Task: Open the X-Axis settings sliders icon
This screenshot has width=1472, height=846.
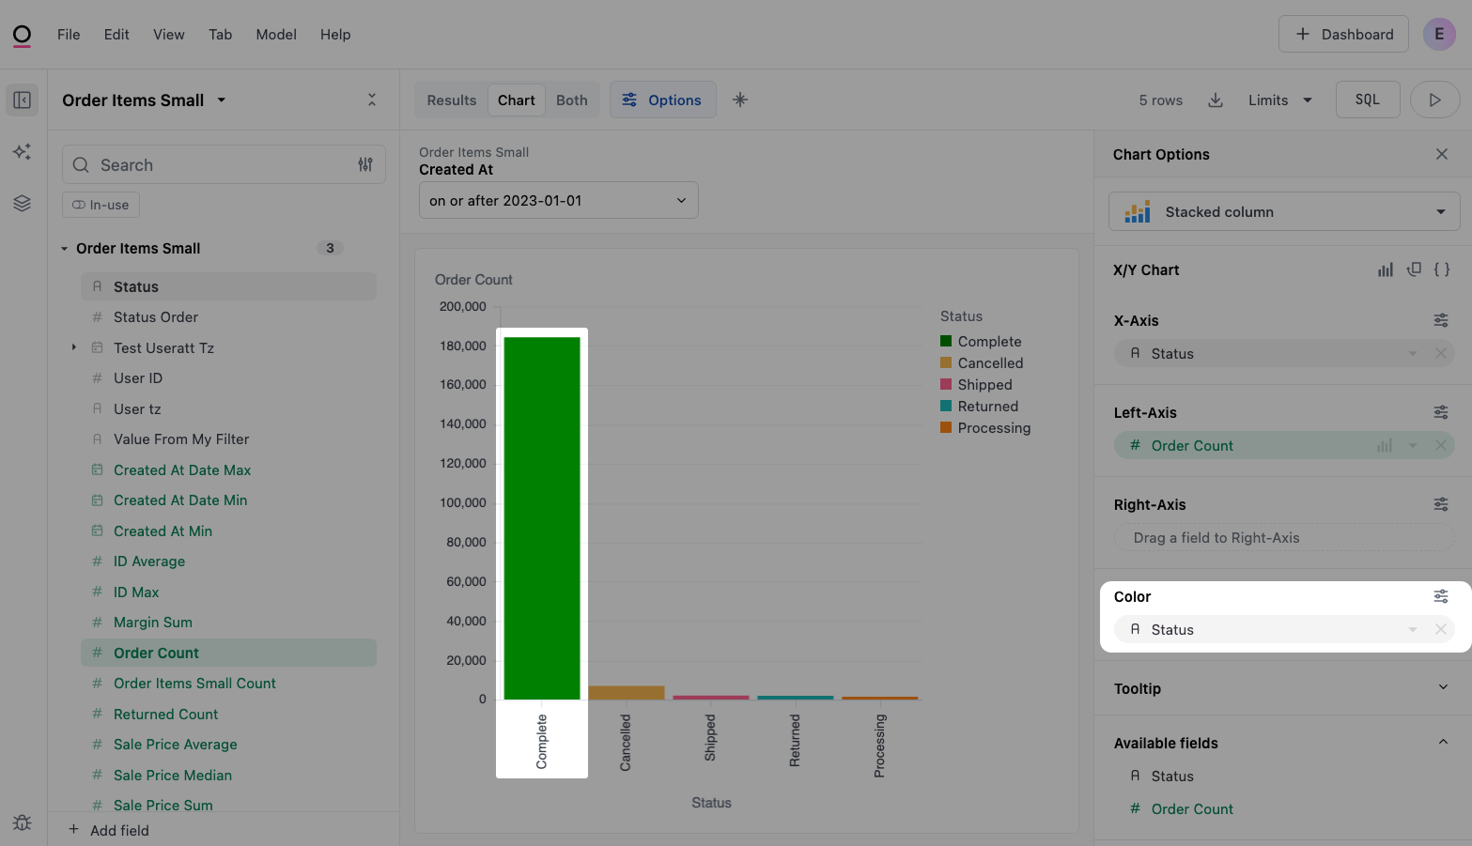Action: pos(1440,321)
